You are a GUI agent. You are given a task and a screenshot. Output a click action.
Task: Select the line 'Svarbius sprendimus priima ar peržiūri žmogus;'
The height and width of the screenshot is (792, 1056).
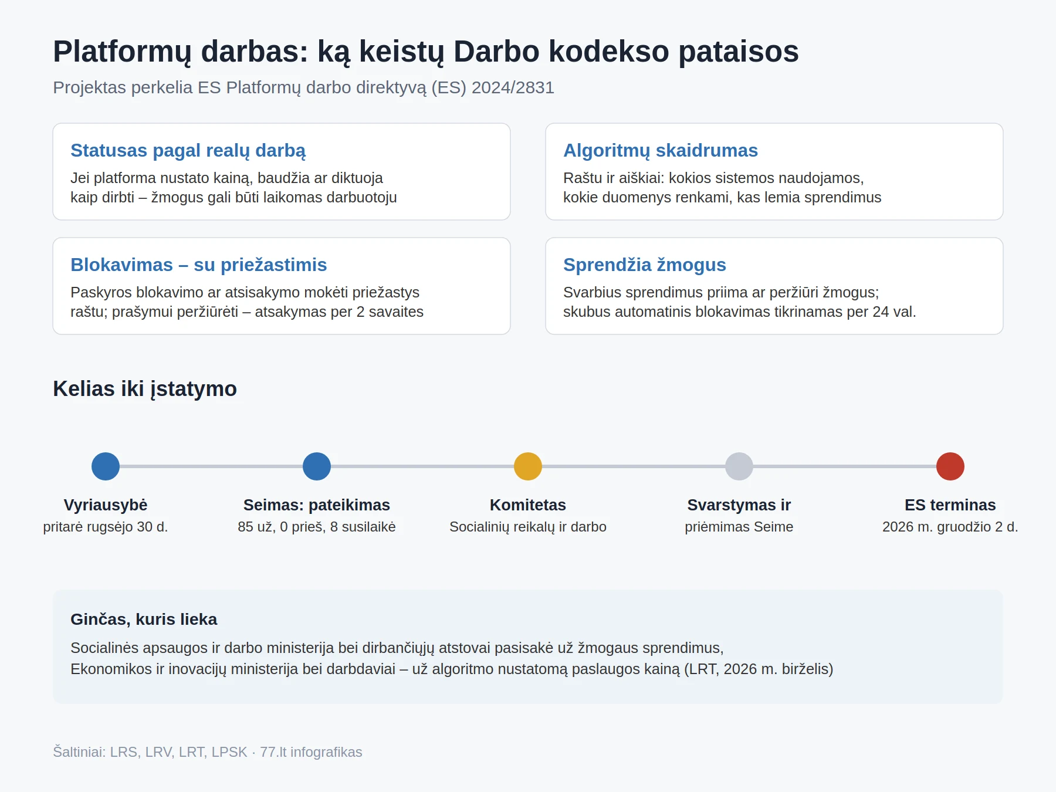coord(721,292)
